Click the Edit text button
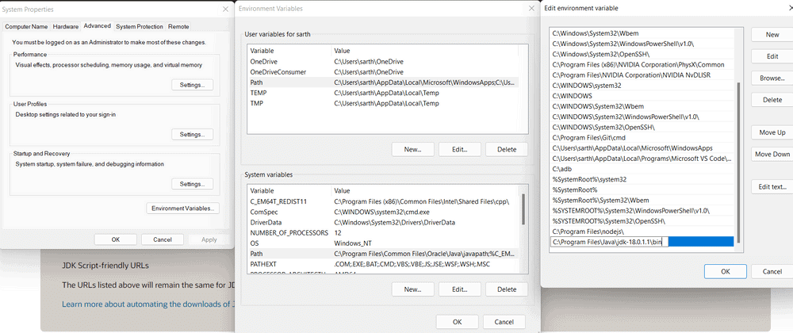Screen dimensions: 793x333 (772, 187)
